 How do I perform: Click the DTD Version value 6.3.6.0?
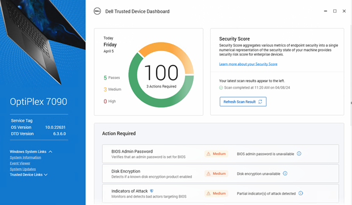click(x=60, y=133)
